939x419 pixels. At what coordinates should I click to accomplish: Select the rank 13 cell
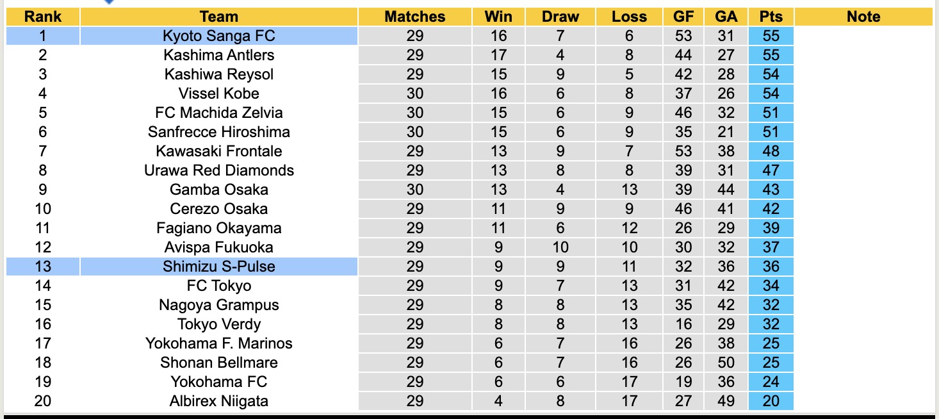[x=43, y=267]
